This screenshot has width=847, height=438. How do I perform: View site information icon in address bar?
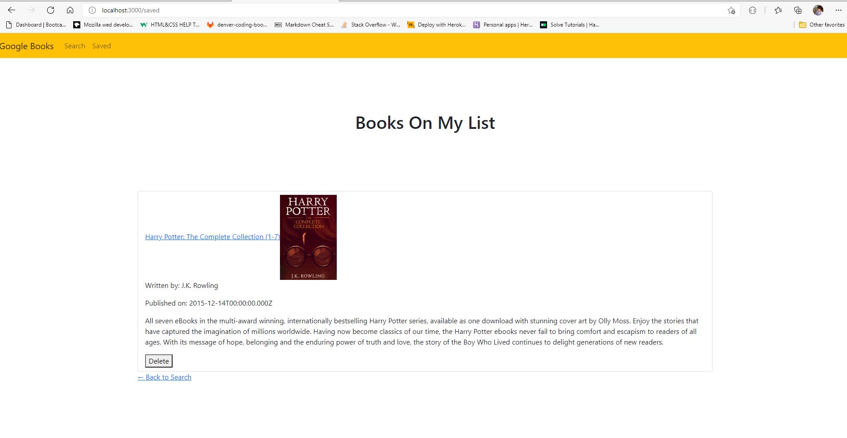pos(92,10)
